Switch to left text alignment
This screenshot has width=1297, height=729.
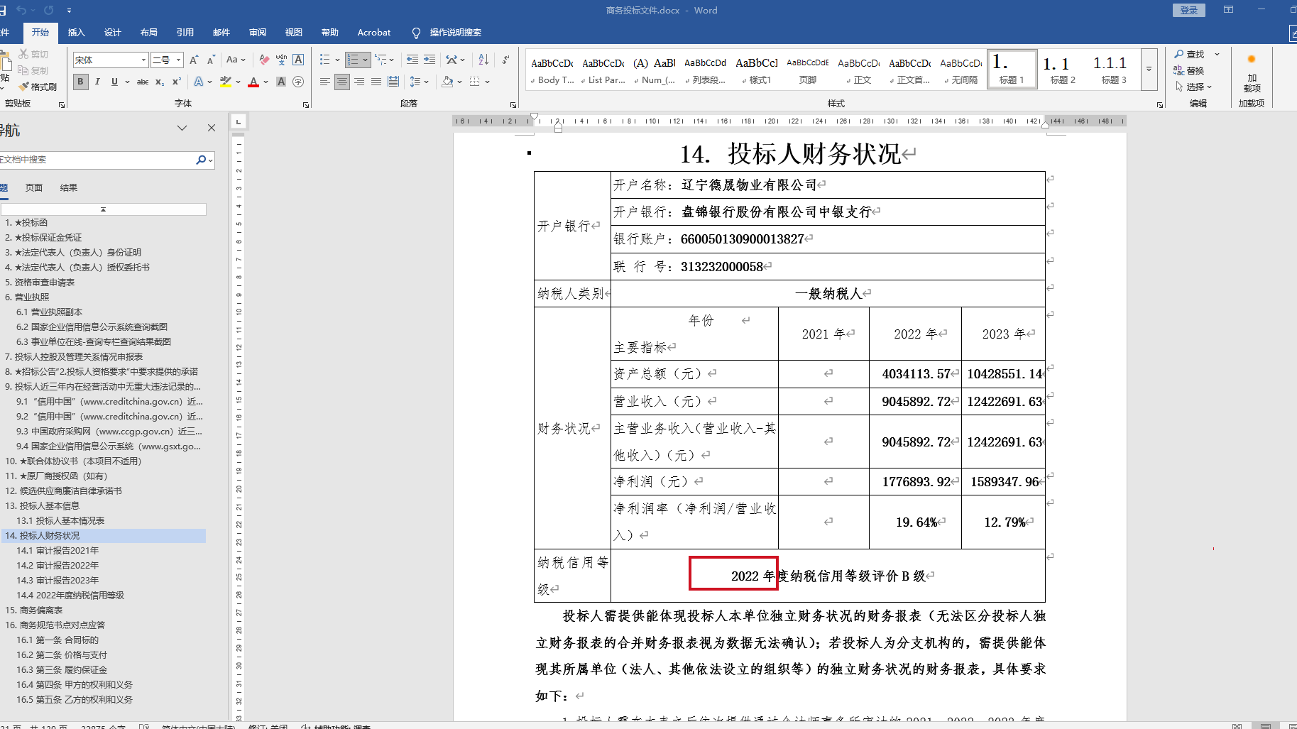point(325,82)
